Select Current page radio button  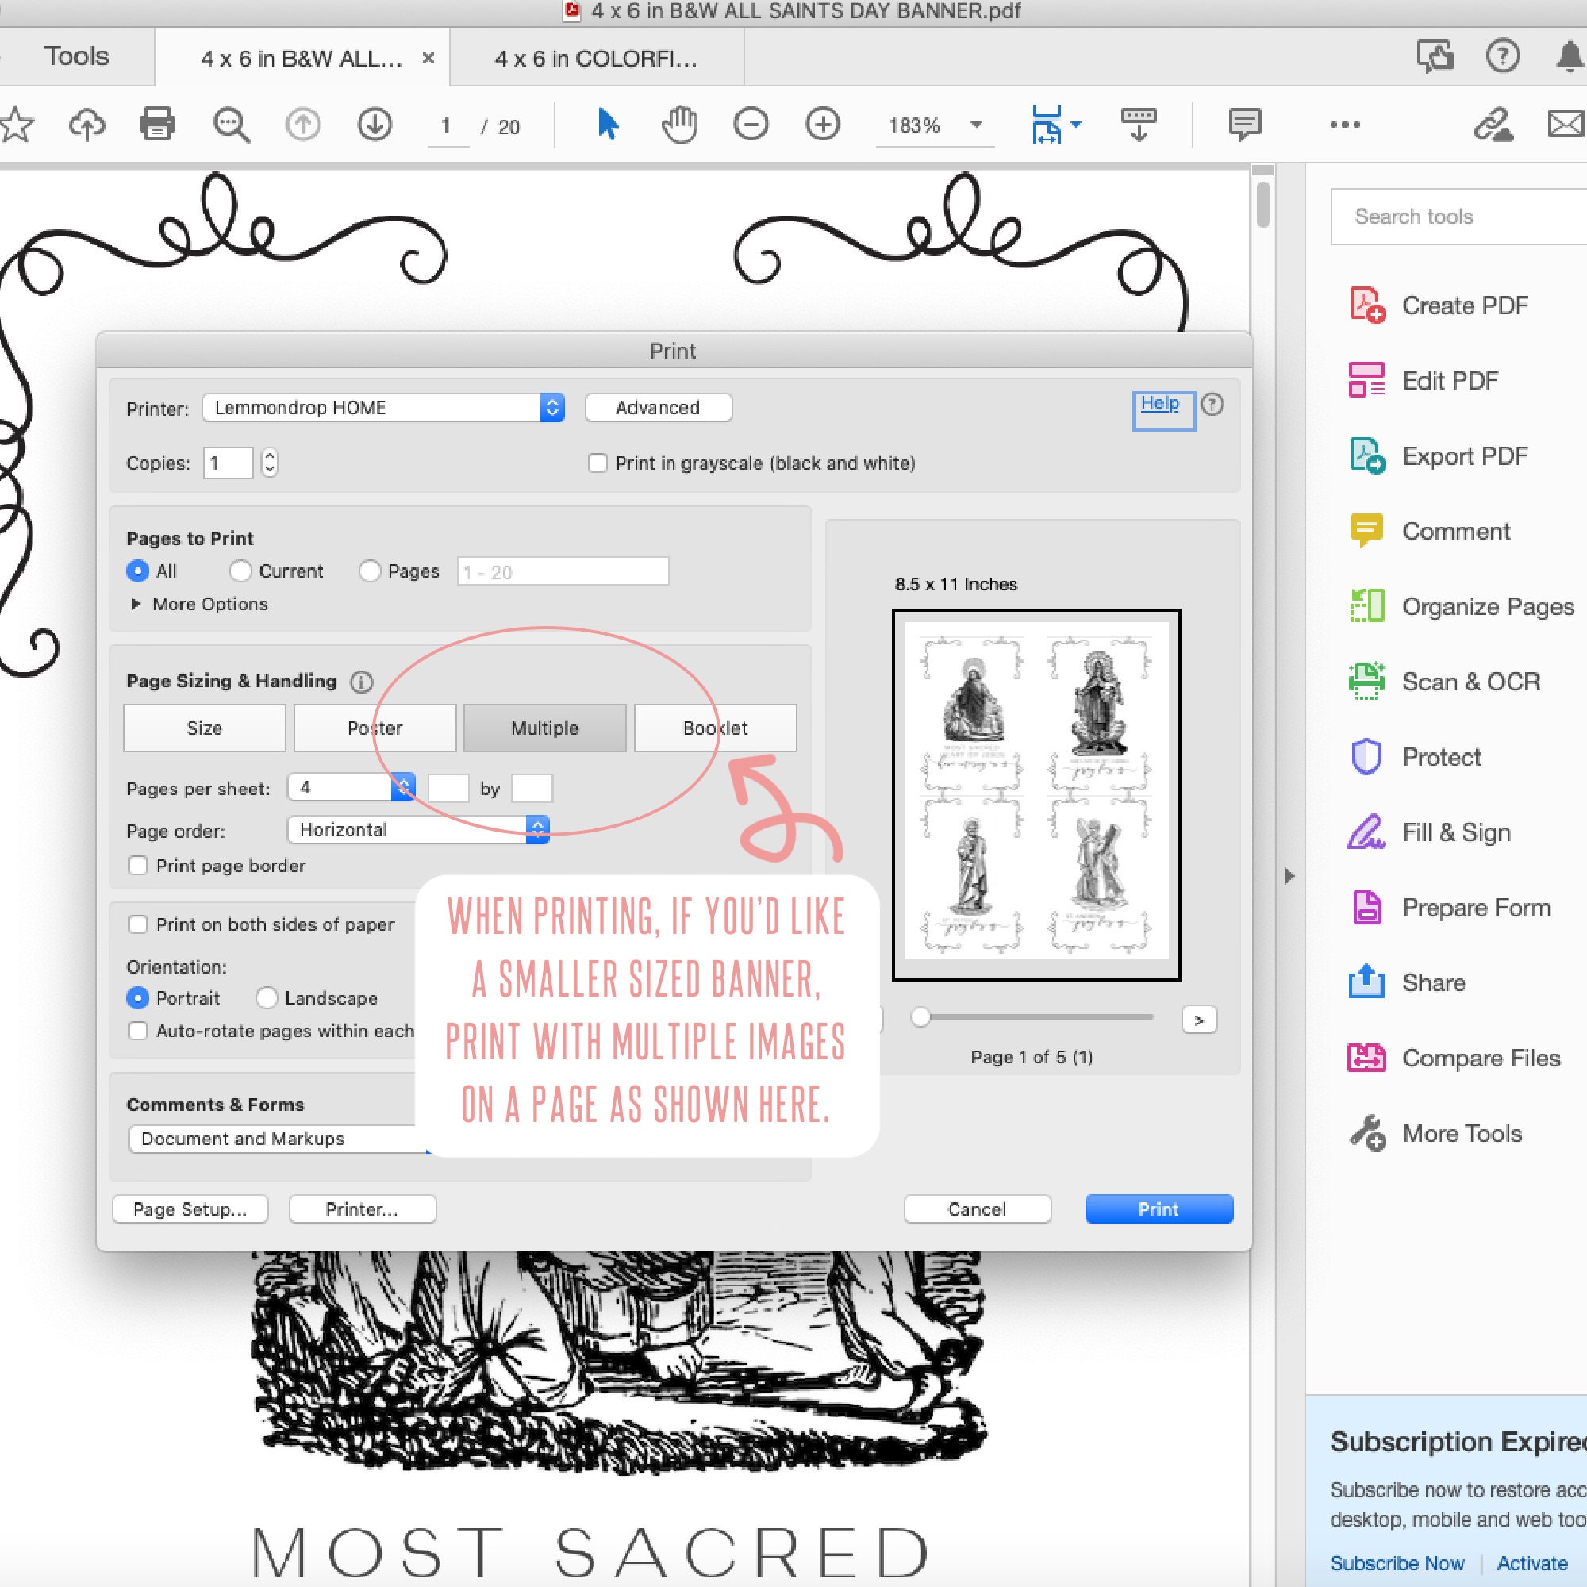(240, 571)
